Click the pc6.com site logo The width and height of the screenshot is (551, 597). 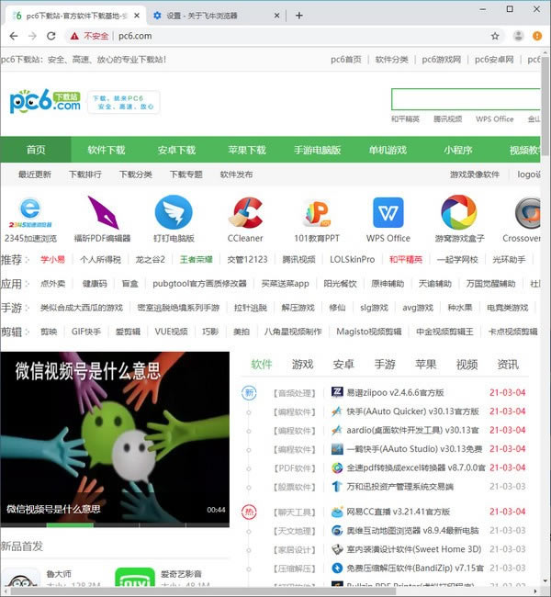[x=45, y=101]
